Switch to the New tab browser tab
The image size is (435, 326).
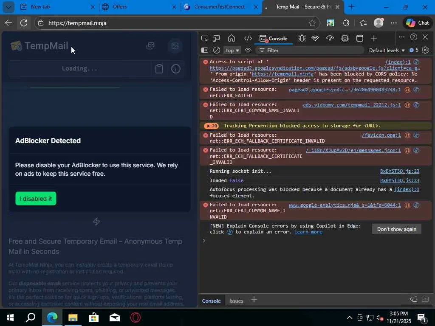pyautogui.click(x=58, y=7)
